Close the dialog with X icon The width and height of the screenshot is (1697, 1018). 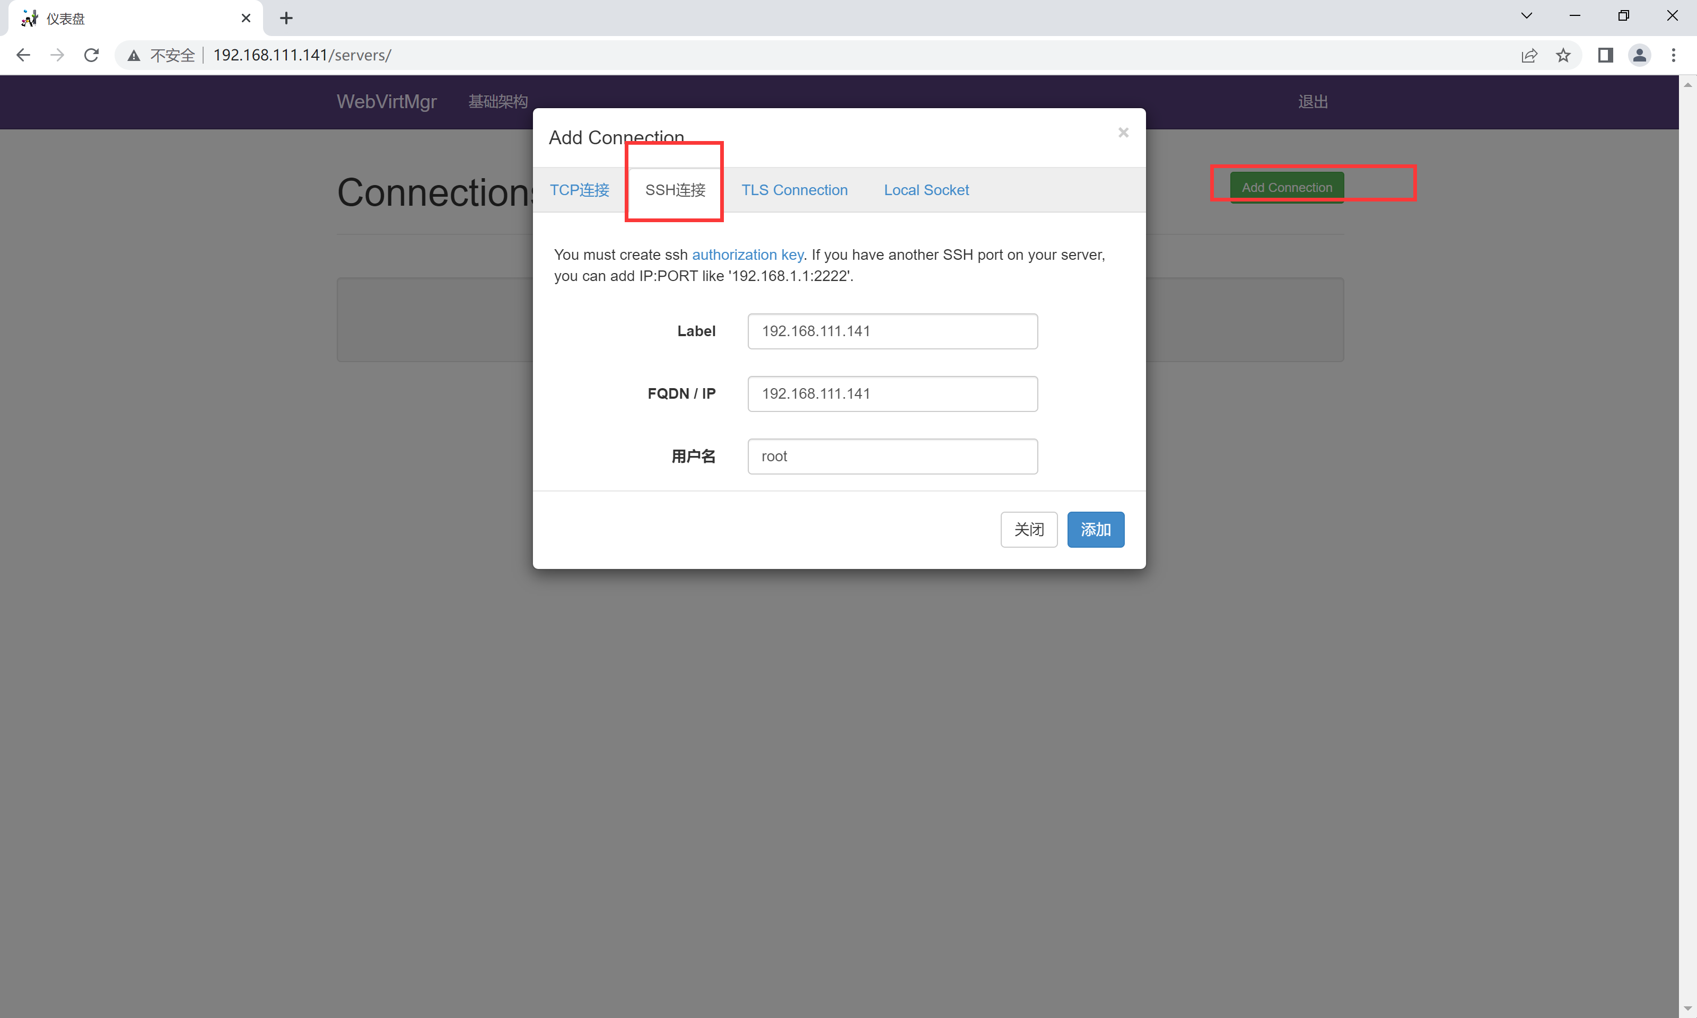click(x=1123, y=133)
